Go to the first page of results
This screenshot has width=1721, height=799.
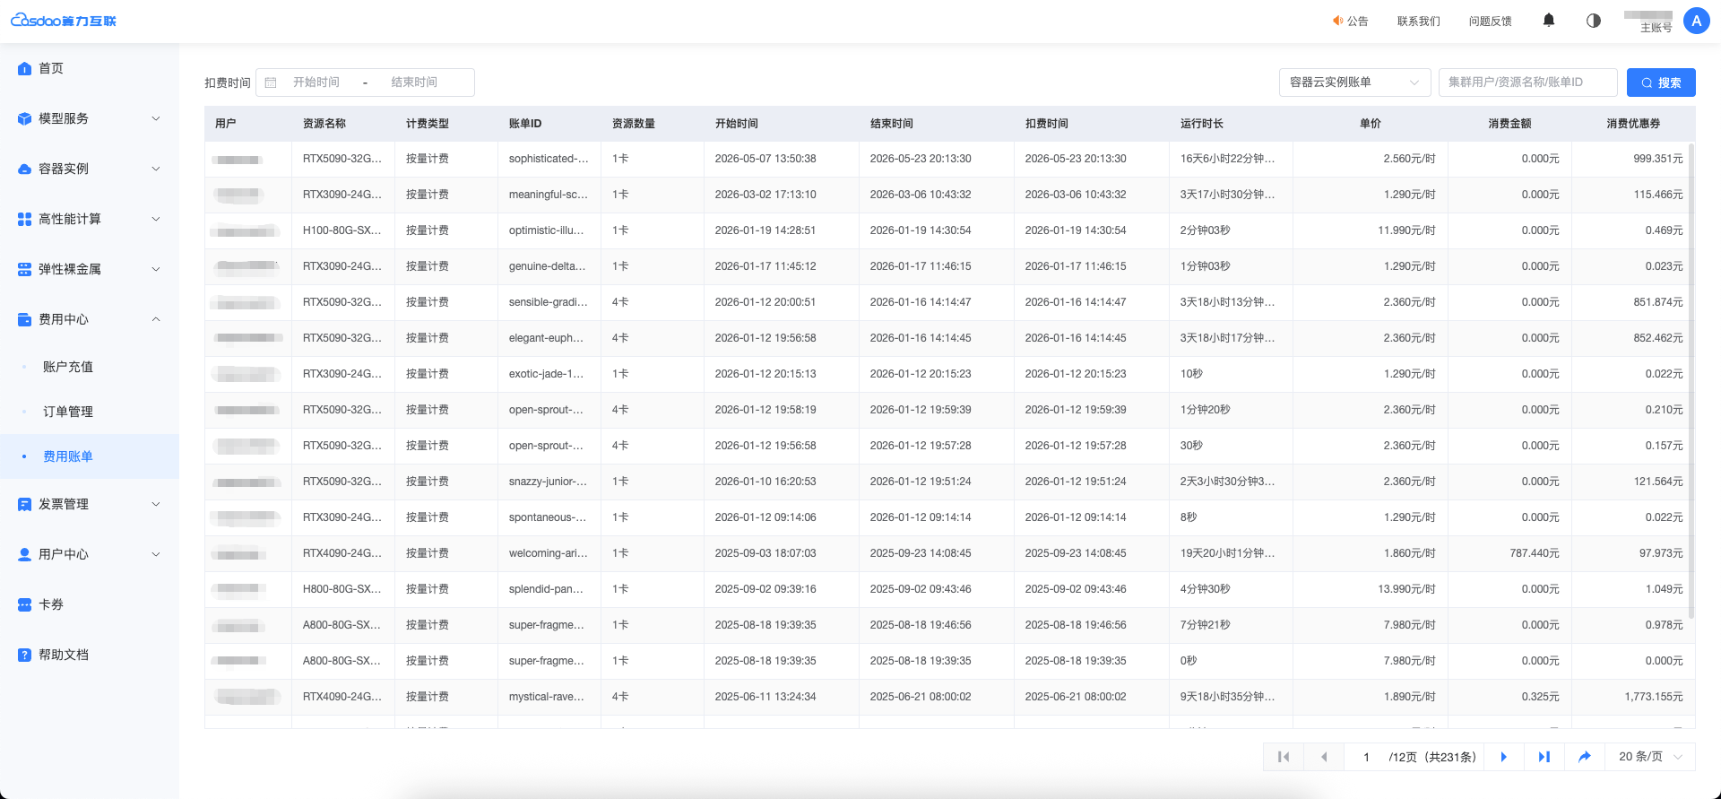1284,757
